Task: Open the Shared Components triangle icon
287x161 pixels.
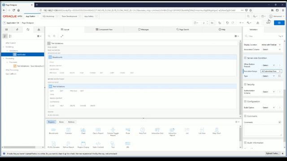Action: [258, 23]
